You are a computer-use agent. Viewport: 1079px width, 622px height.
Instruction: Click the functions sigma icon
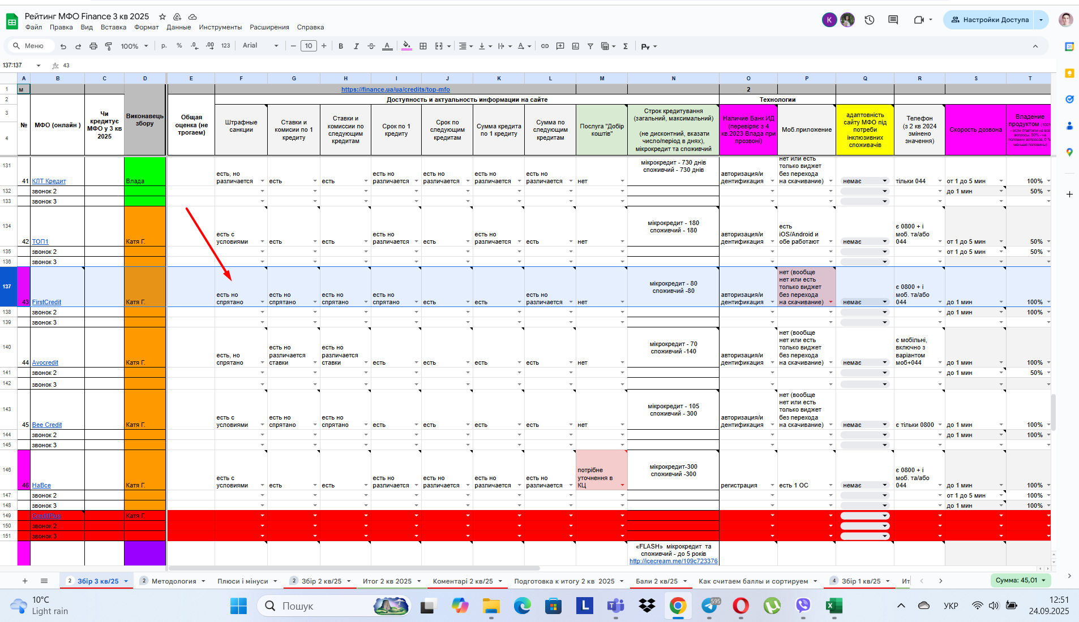pos(626,46)
